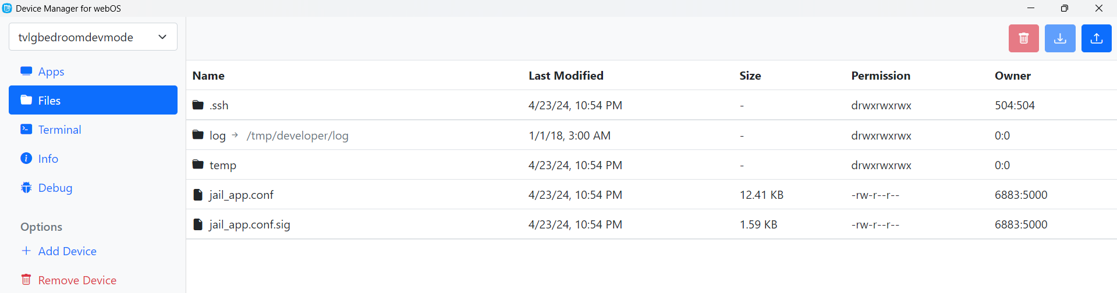
Task: Click the temp folder icon
Action: coord(198,165)
